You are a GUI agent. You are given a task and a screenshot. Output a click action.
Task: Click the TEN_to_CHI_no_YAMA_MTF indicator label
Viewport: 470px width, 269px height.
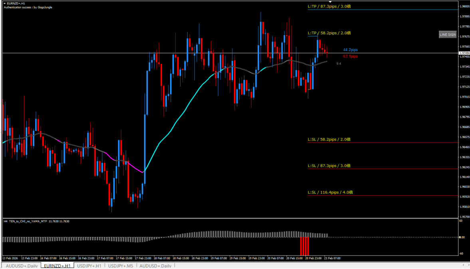click(28, 221)
